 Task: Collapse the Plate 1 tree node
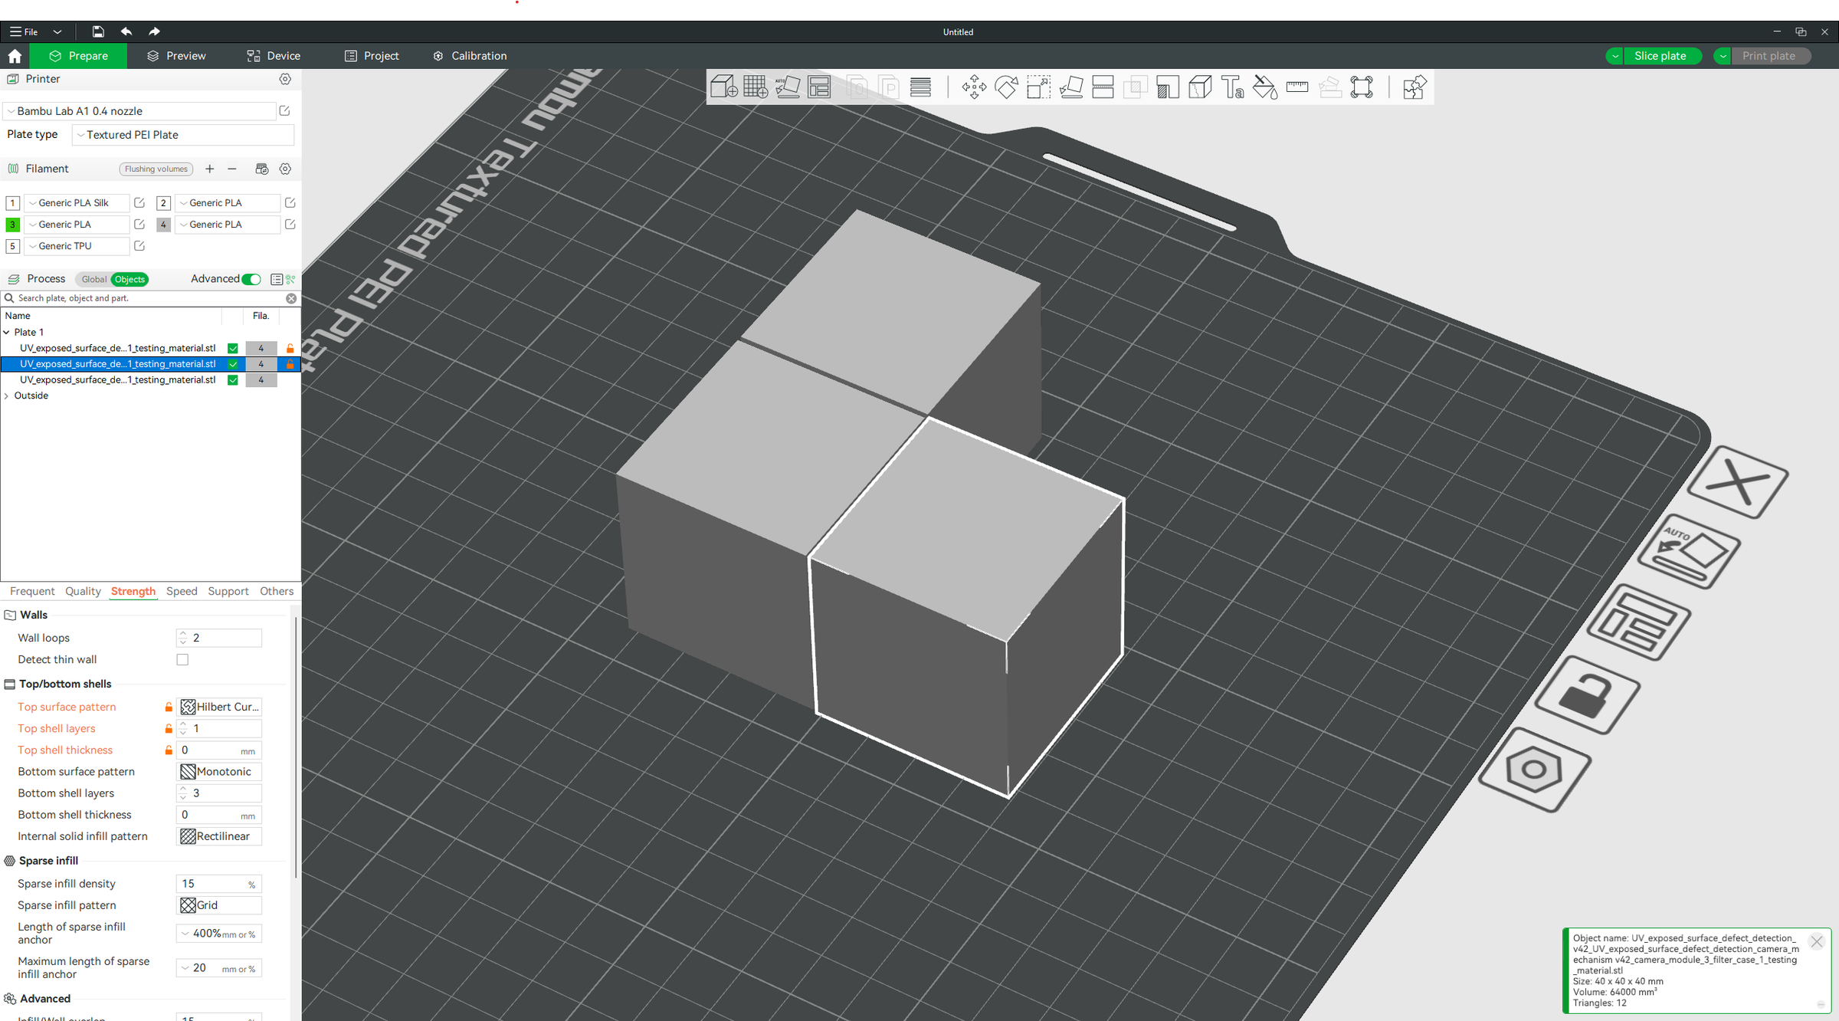point(7,332)
